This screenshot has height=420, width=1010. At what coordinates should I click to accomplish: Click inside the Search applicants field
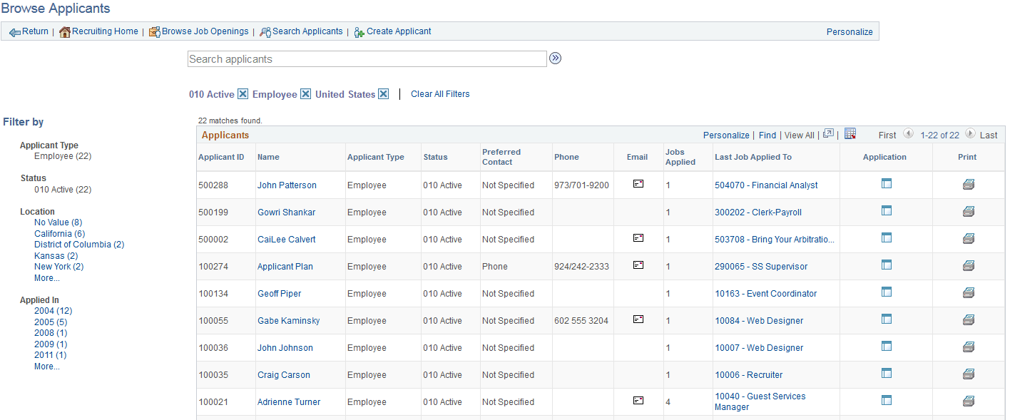pos(367,58)
